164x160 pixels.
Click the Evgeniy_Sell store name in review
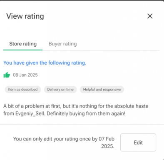click(x=30, y=114)
